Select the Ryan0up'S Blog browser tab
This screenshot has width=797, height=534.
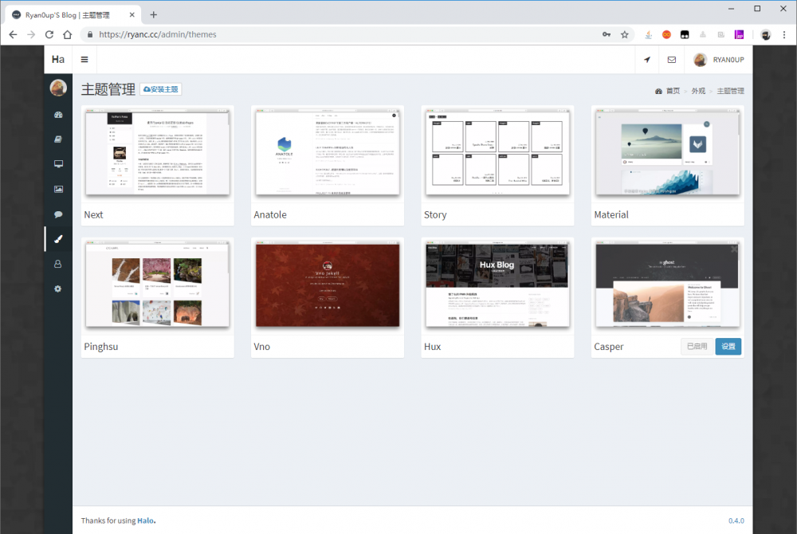tap(71, 15)
